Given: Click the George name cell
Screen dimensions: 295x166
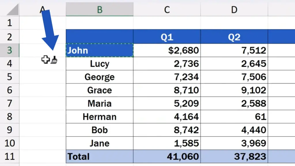Looking at the screenshot, I should click(x=99, y=77).
